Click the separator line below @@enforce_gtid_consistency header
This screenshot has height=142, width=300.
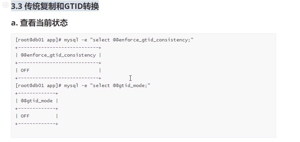58,63
